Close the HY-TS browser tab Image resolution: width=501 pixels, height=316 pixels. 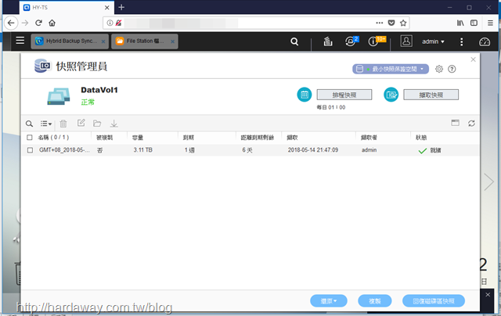tap(107, 8)
